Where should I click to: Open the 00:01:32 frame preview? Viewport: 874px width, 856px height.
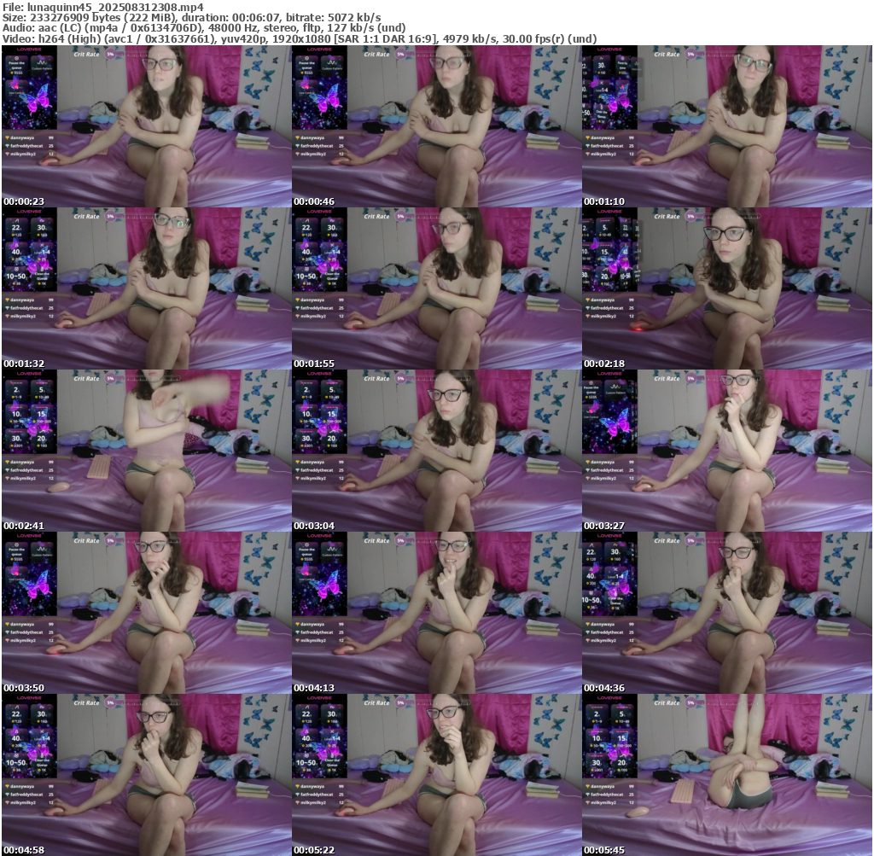point(146,288)
